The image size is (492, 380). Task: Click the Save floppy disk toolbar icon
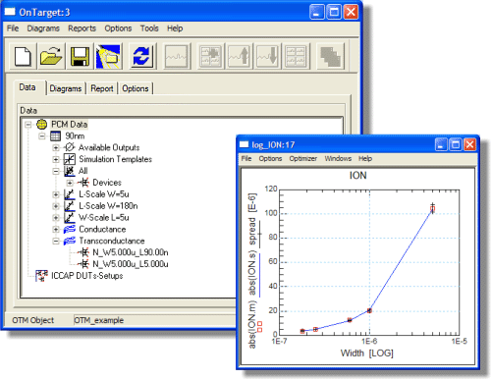(80, 56)
